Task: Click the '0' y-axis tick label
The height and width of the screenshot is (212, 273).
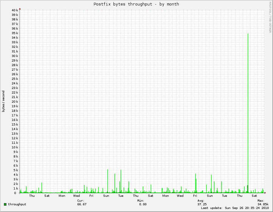Action: pos(17,193)
